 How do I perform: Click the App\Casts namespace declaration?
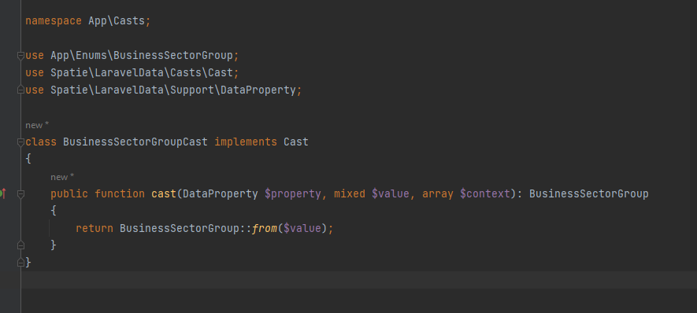point(117,21)
